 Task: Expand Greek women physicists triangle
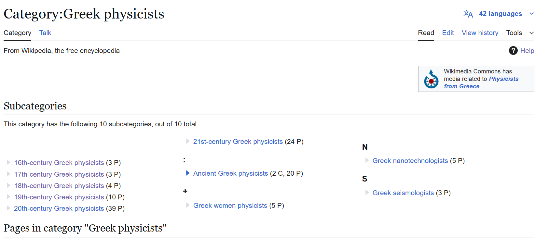click(x=188, y=205)
